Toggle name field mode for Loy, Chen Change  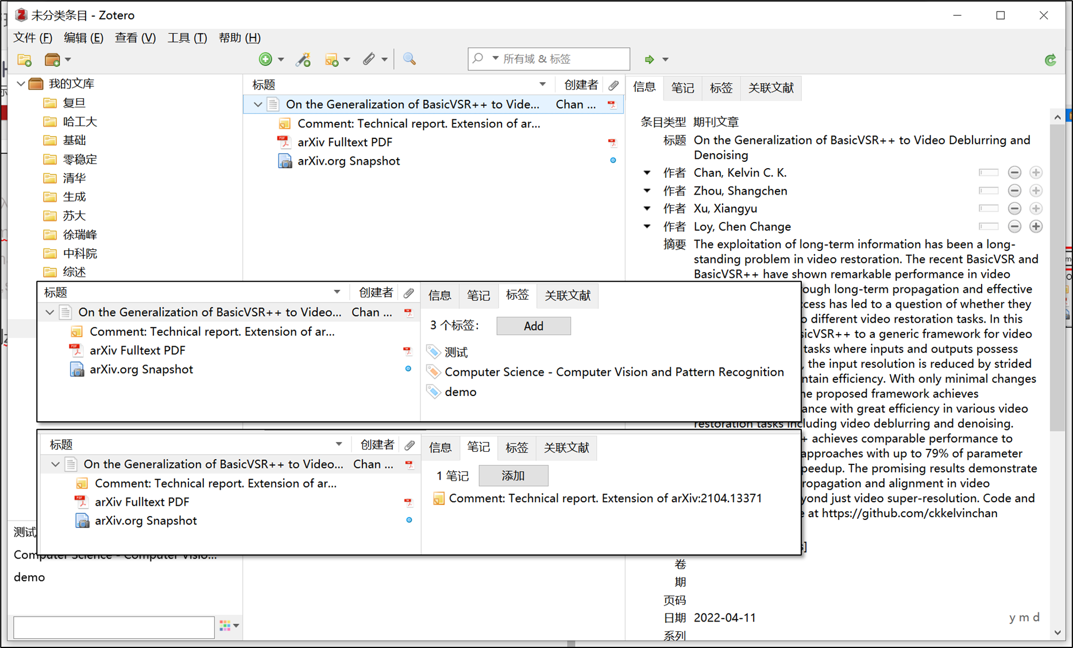(989, 227)
